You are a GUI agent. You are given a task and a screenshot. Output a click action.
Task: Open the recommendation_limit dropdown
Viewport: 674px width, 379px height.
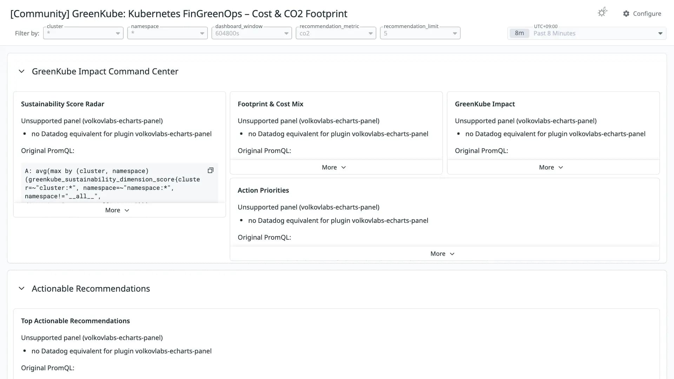[x=420, y=33]
